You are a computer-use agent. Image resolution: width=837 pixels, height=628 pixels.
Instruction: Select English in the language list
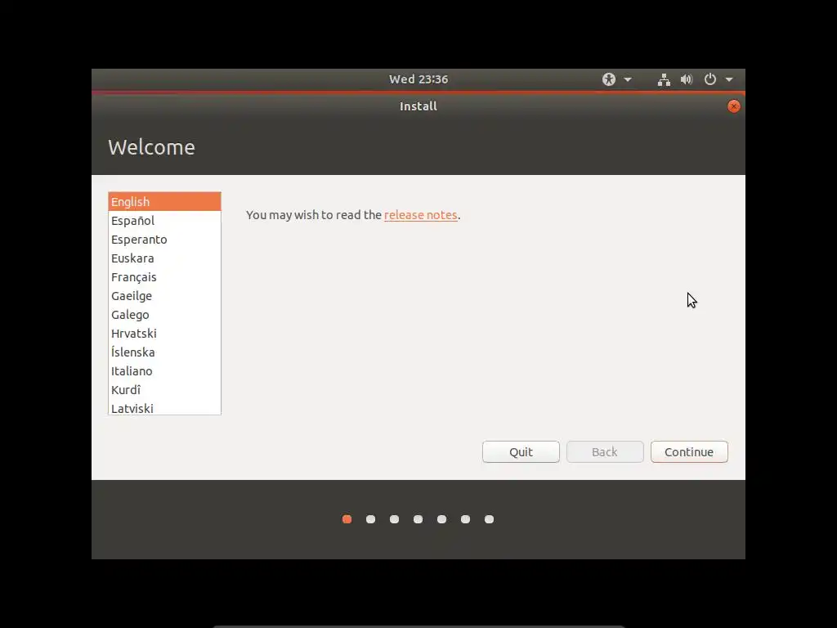coord(164,202)
